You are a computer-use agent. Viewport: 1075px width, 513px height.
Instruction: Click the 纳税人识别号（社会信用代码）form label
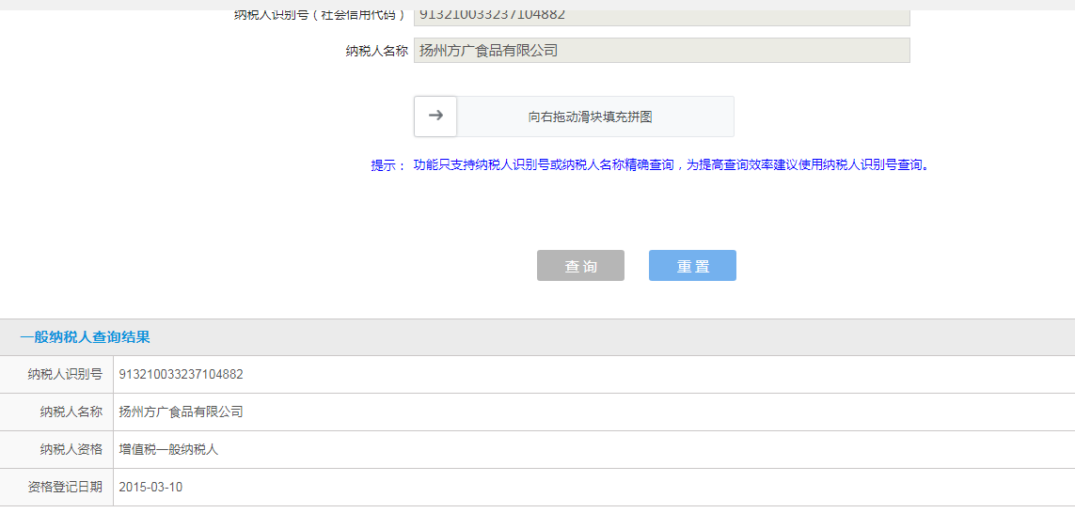321,16
